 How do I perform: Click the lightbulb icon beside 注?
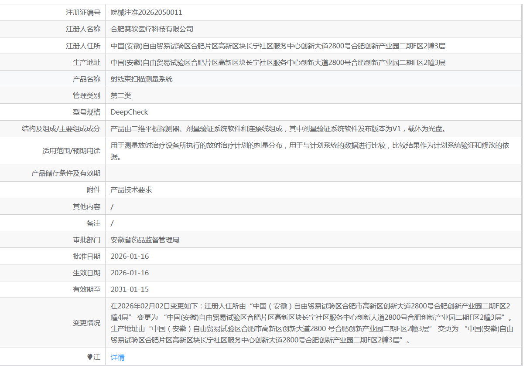(90, 357)
